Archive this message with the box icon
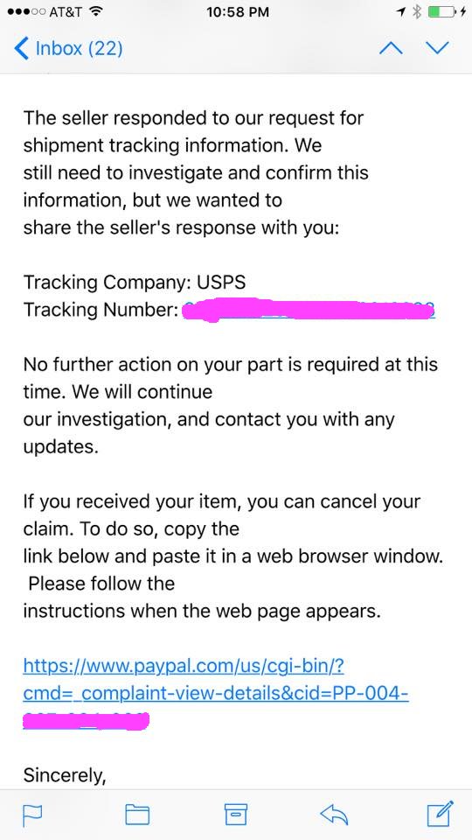Screen dimensions: 472x840 (235, 815)
